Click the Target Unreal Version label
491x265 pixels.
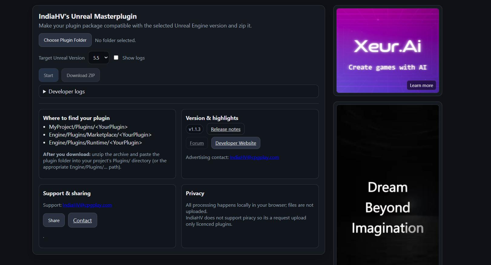(62, 58)
